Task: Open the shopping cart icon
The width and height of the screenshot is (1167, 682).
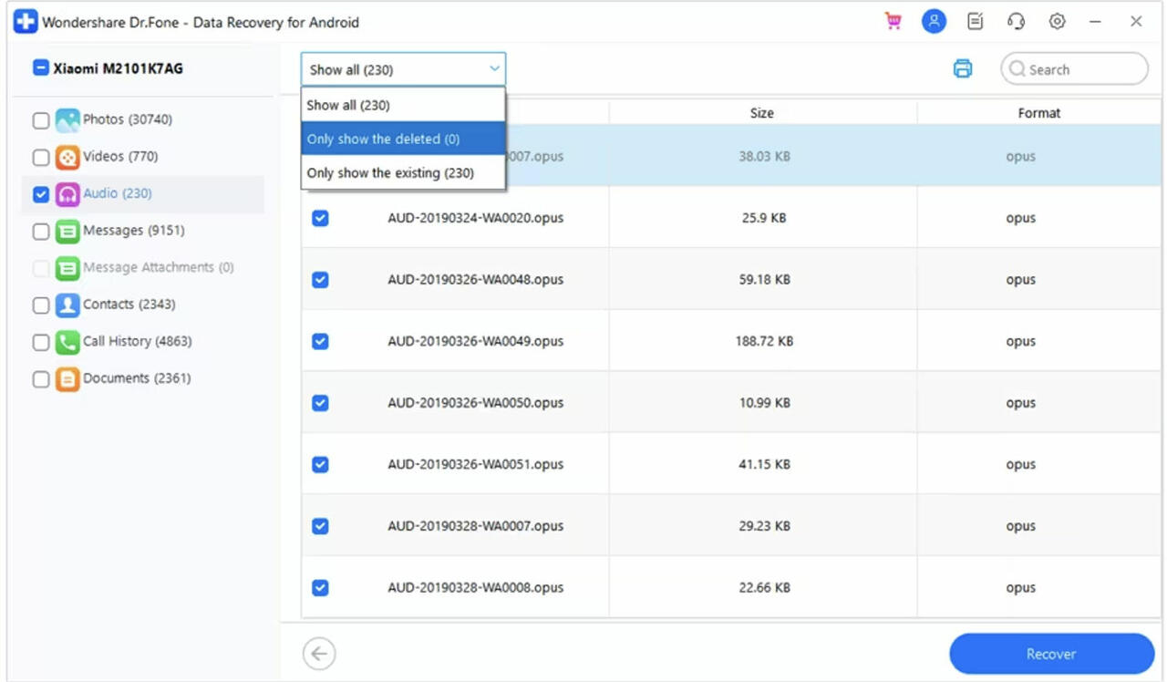Action: pyautogui.click(x=893, y=22)
